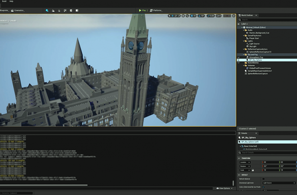
Task: Open the Build menu
Action: click(x=4, y=2)
